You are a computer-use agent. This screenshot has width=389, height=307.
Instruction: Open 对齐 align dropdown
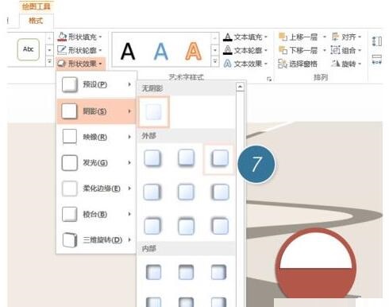tap(346, 37)
